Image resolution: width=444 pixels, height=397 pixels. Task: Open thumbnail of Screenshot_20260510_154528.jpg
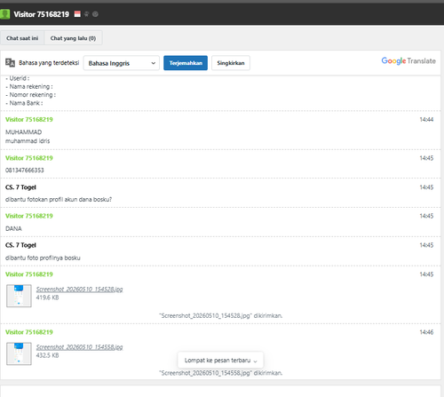(x=19, y=296)
